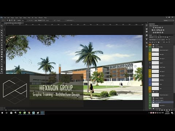
Task: Click the Refine Edge button
Action: [x=70, y=20]
